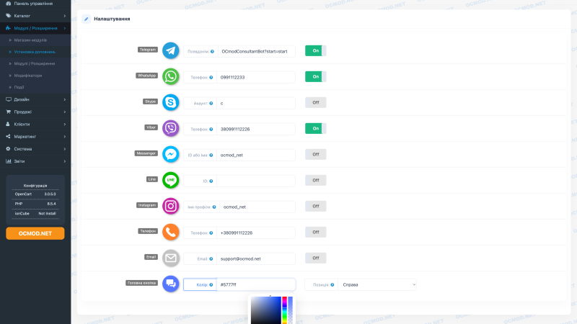
Task: Click the grey Email envelope icon
Action: [x=171, y=258]
